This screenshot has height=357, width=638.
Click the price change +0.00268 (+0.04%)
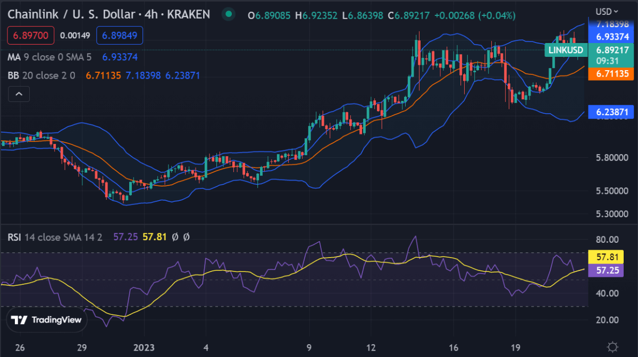(475, 15)
